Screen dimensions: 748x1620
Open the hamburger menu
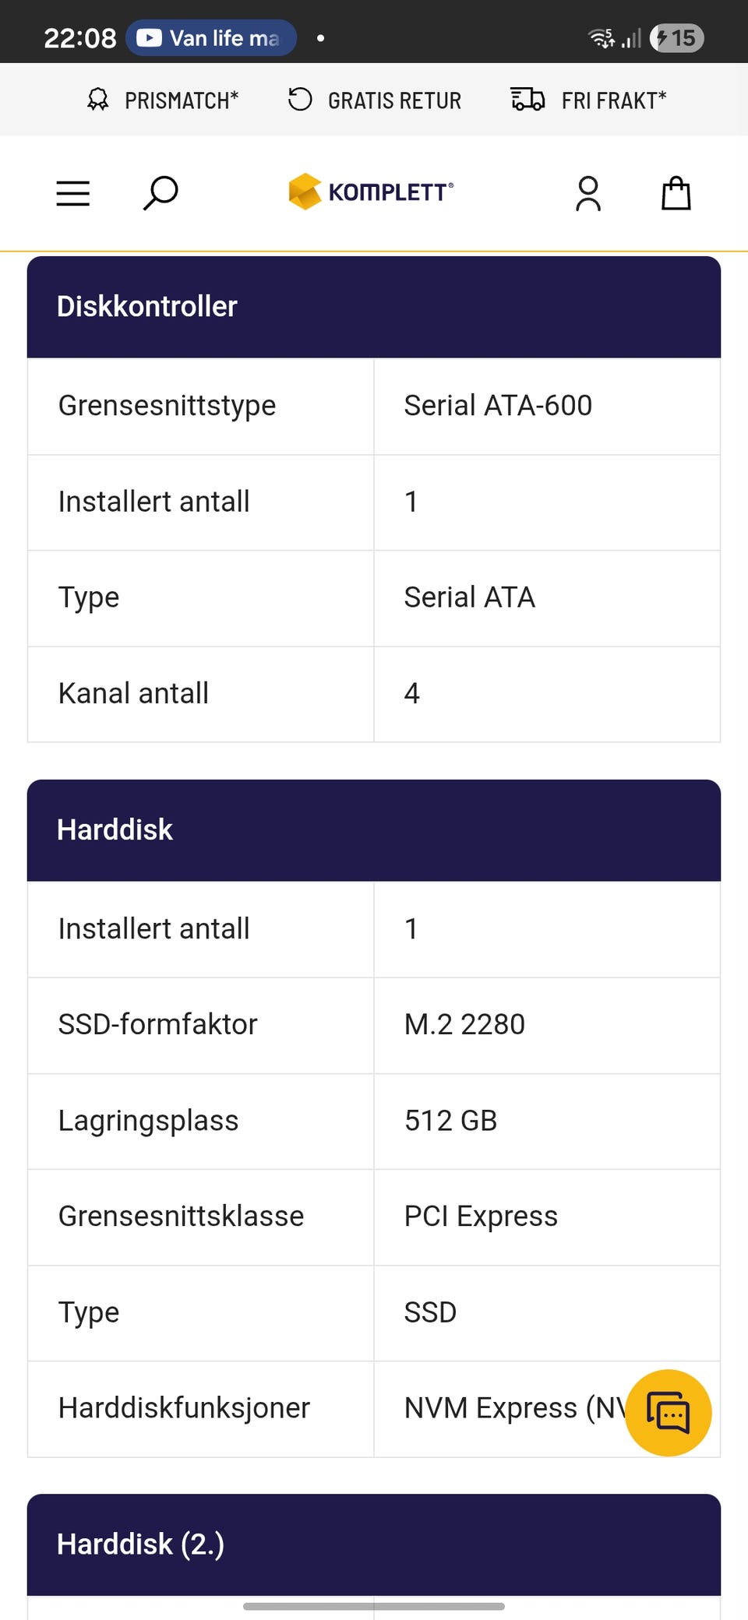73,193
